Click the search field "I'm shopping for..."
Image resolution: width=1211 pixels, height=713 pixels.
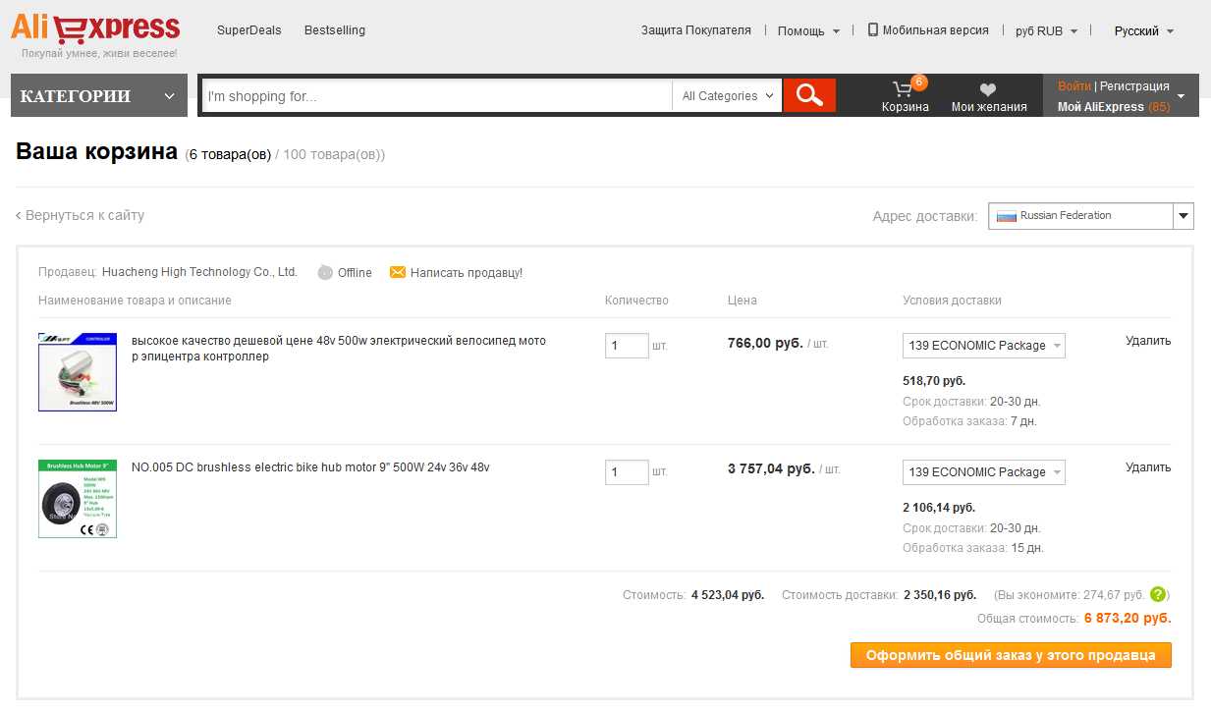437,96
